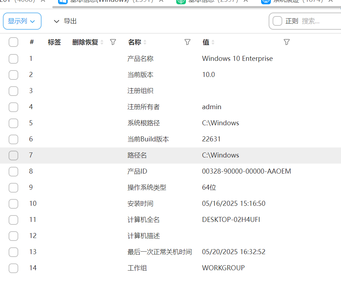This screenshot has width=341, height=291.
Task: Click the 标签 column header
Action: pos(54,42)
